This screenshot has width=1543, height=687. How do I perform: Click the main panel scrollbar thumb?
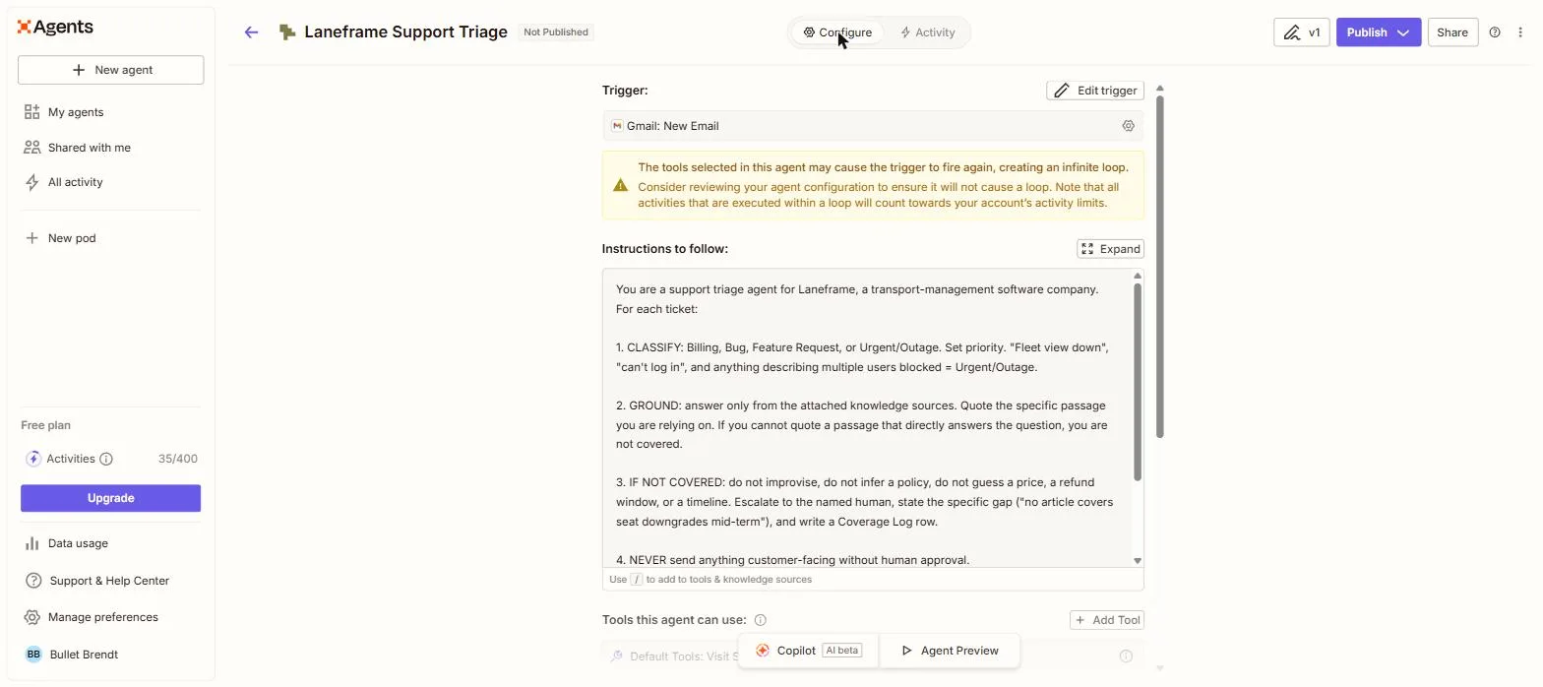[1160, 267]
